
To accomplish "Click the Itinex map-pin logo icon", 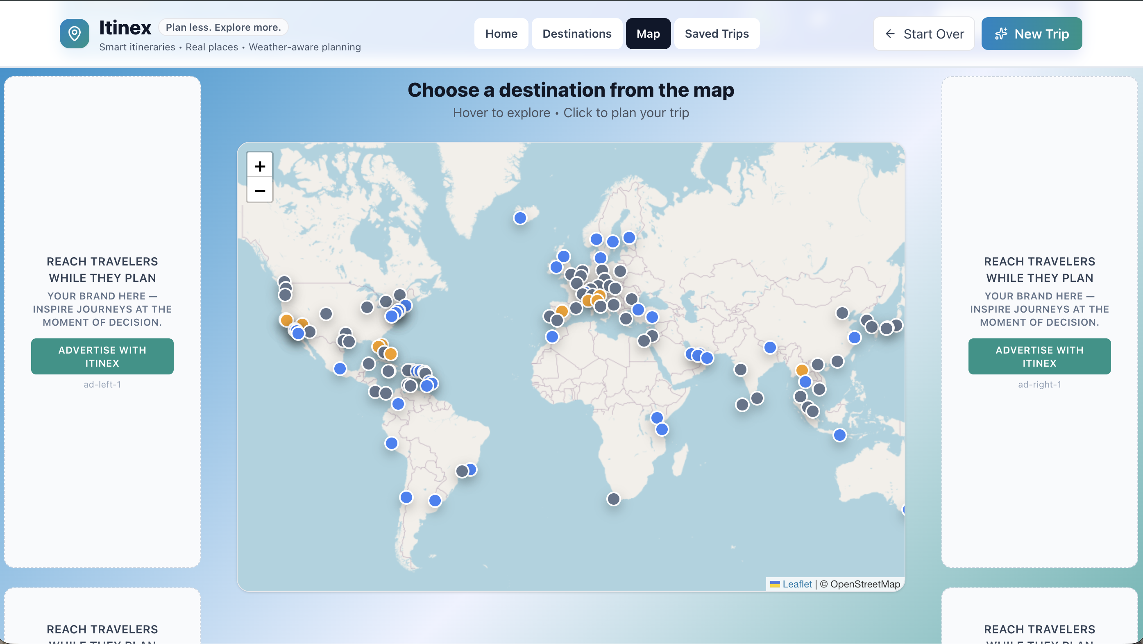I will click(74, 33).
